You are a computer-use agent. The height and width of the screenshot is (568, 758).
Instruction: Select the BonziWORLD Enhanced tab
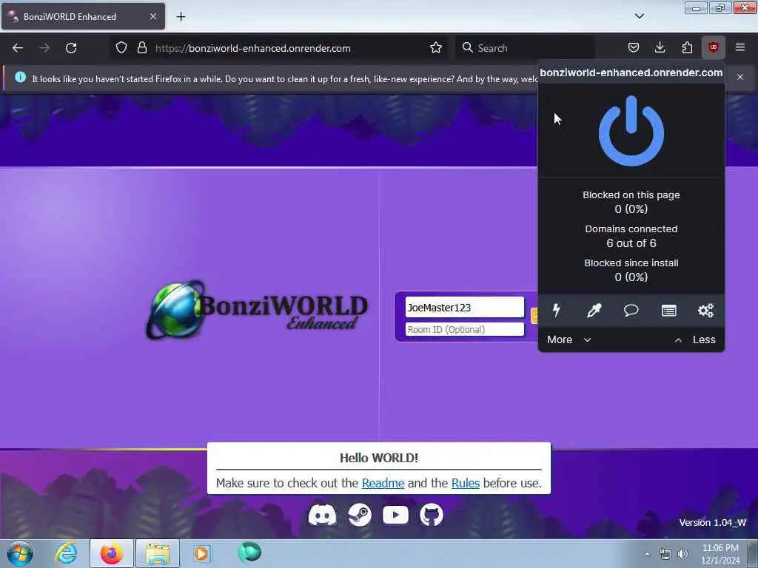tap(83, 16)
